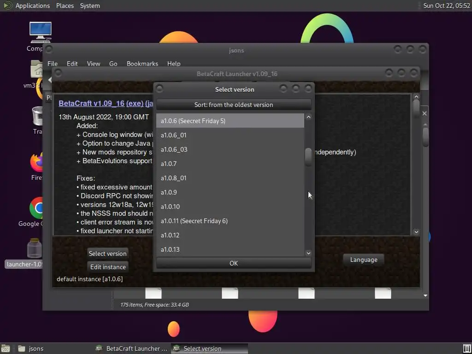Click the jsons file view scroll-down arrow
This screenshot has height=354, width=472.
coord(425,295)
